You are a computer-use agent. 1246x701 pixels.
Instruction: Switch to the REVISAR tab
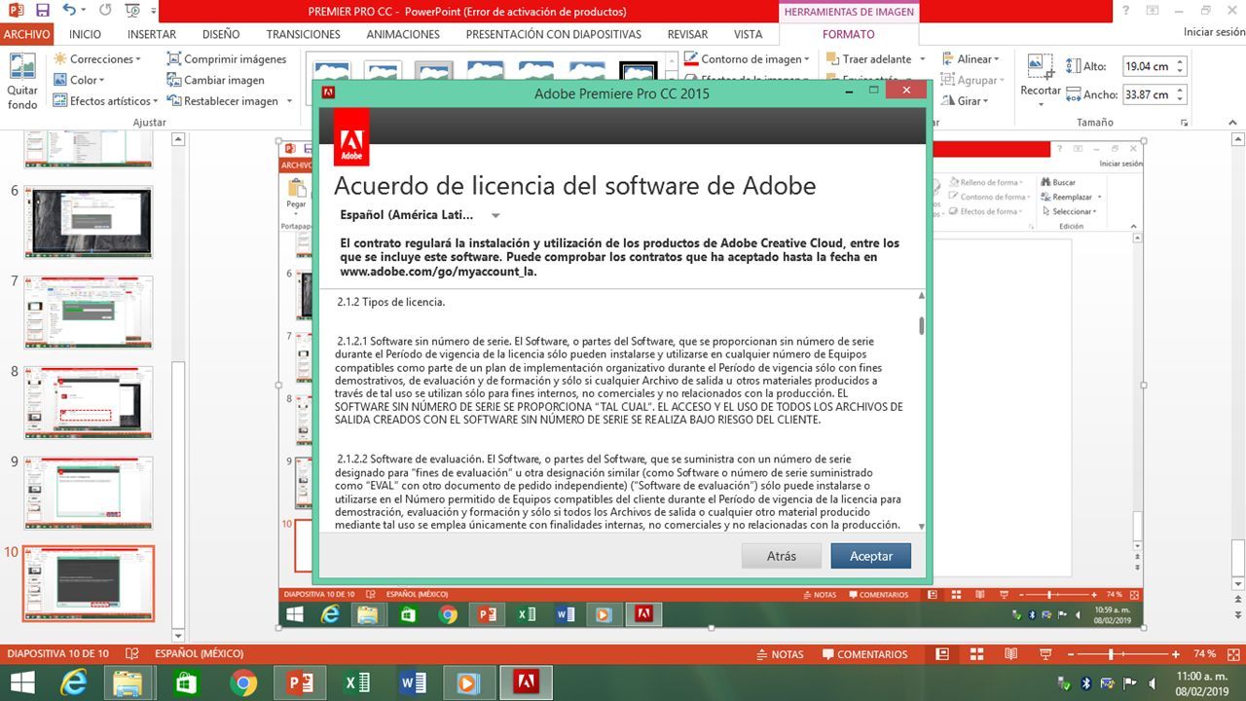[x=687, y=34]
